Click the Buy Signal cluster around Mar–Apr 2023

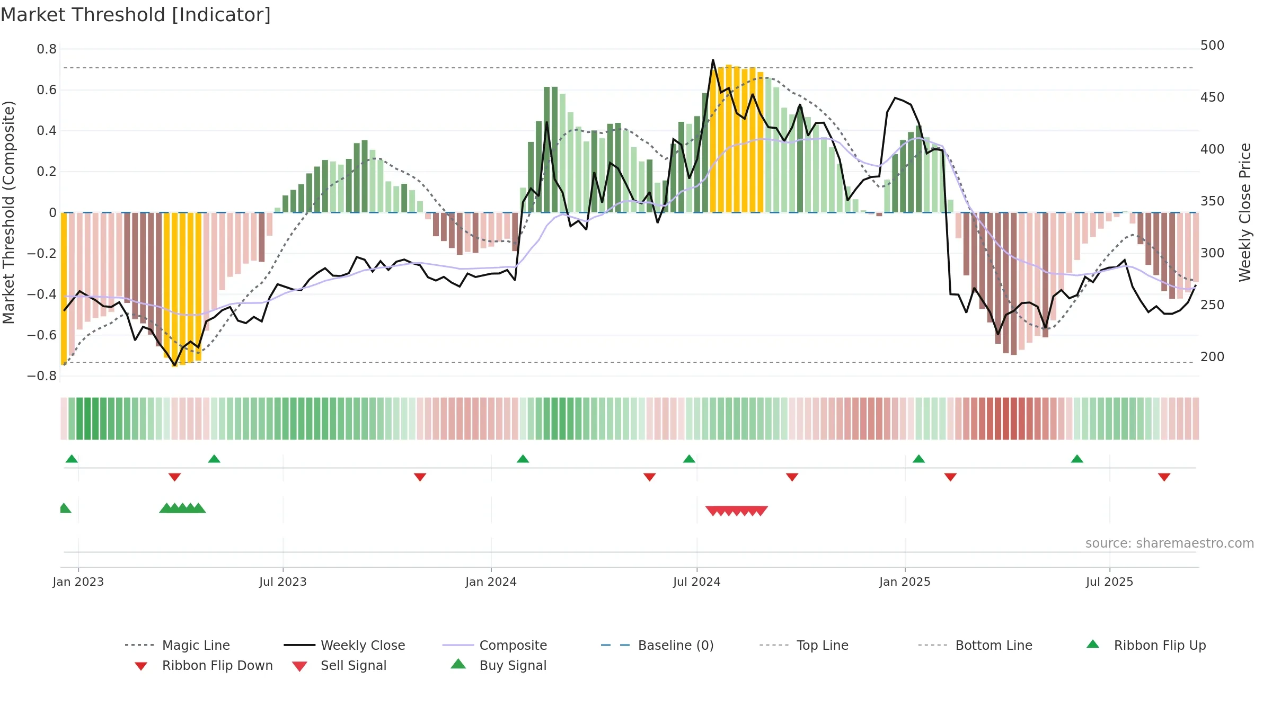tap(182, 508)
